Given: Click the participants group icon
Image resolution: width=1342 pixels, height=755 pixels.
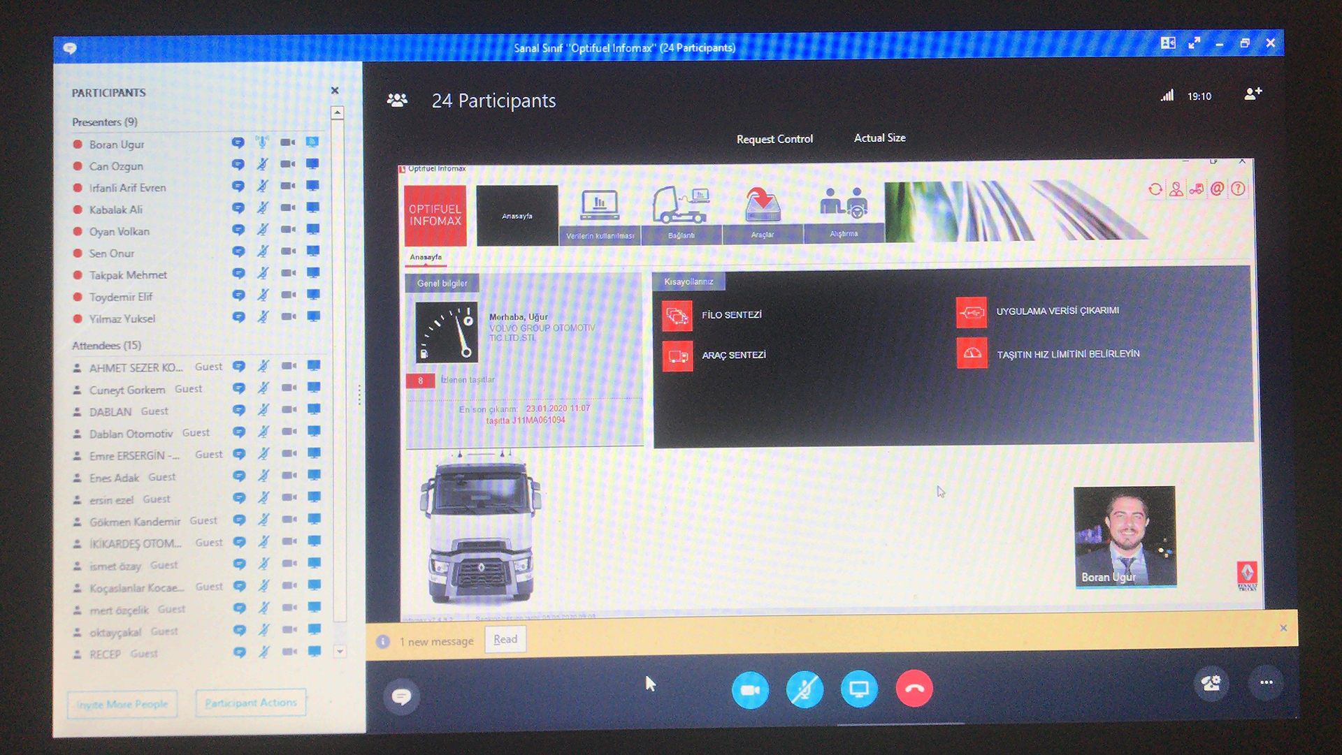Looking at the screenshot, I should tap(397, 101).
